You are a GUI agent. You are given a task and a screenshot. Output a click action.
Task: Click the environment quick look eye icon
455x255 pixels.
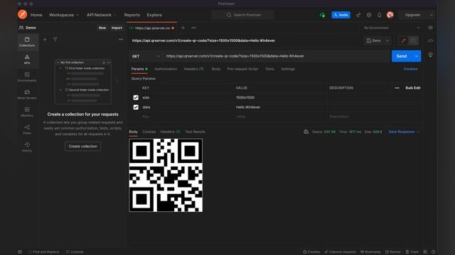430,28
